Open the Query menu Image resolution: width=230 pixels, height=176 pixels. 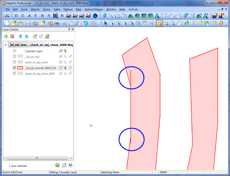(x=47, y=9)
